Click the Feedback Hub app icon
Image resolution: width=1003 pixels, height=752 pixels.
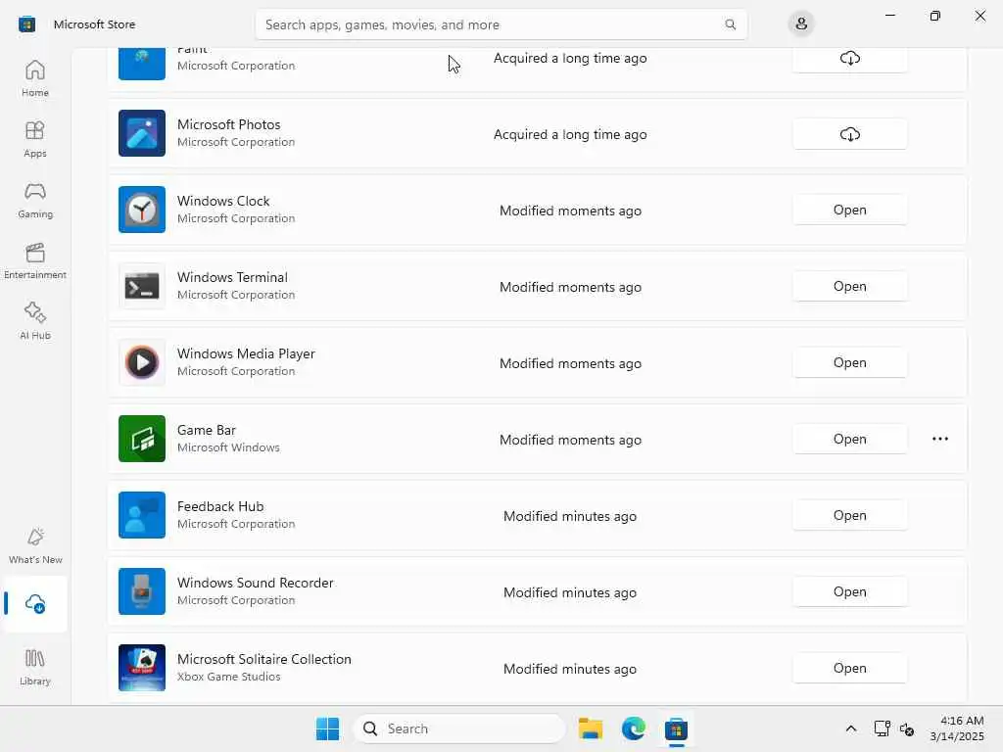pos(142,515)
